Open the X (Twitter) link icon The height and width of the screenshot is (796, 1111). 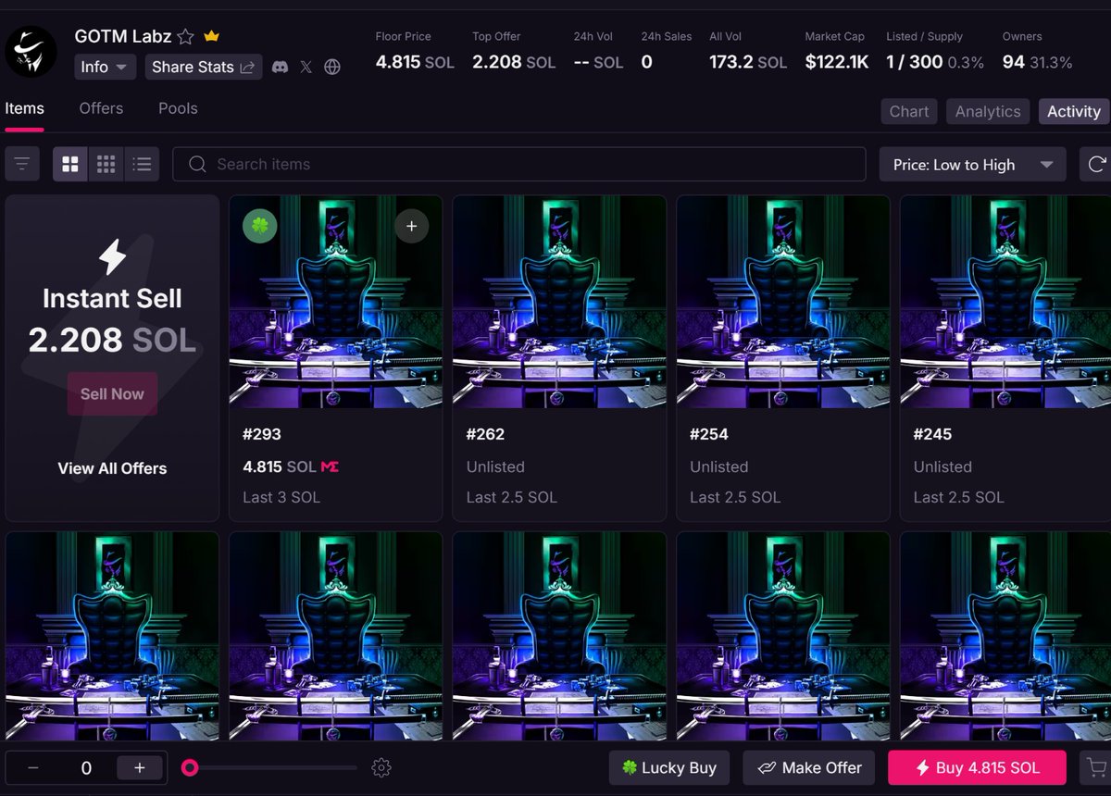pos(306,67)
